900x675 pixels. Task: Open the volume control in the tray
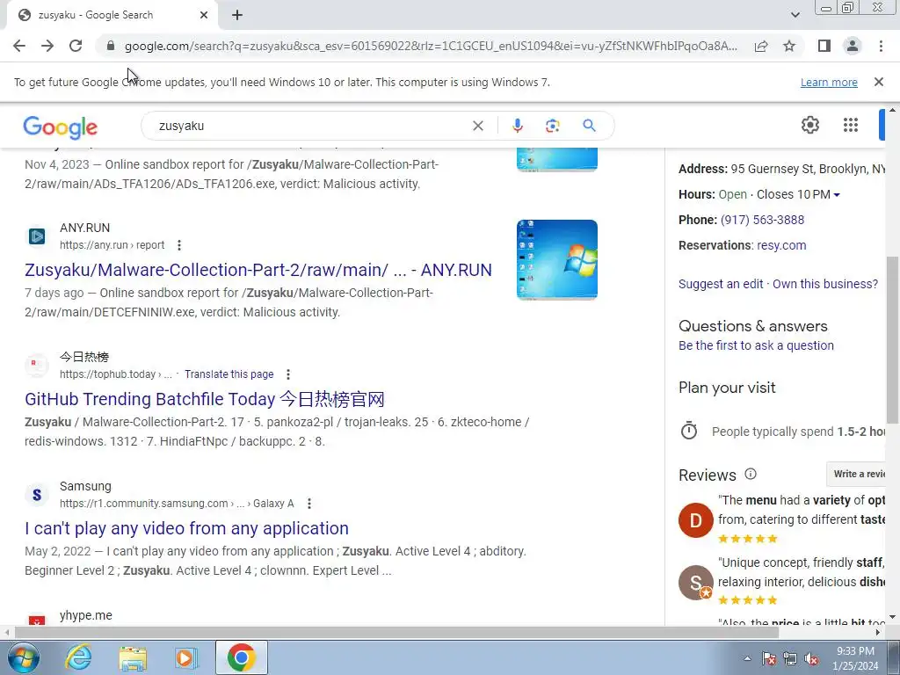pyautogui.click(x=811, y=658)
